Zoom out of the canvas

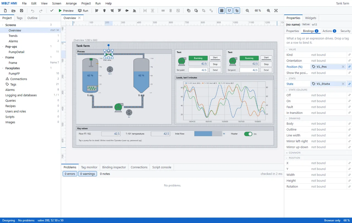248,11
